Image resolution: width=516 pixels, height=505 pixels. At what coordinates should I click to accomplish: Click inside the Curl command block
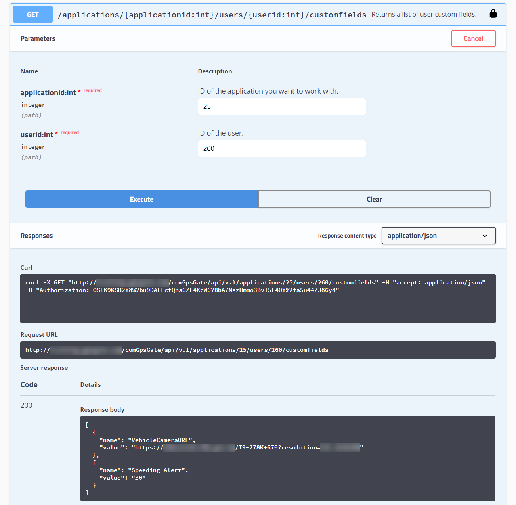[258, 305]
